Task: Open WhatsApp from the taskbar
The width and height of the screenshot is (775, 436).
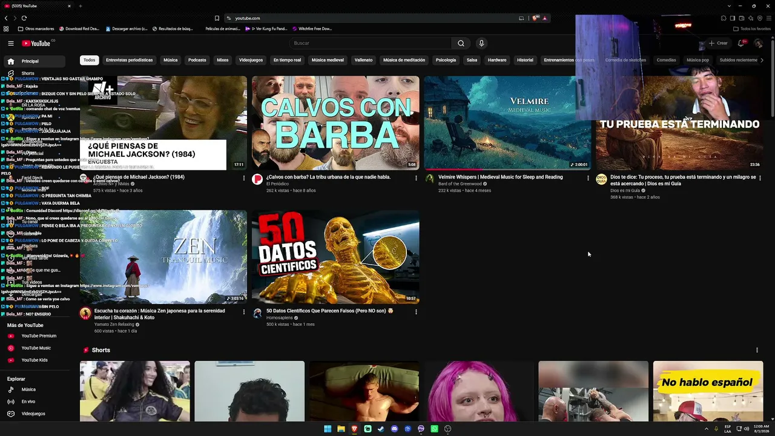Action: point(434,429)
